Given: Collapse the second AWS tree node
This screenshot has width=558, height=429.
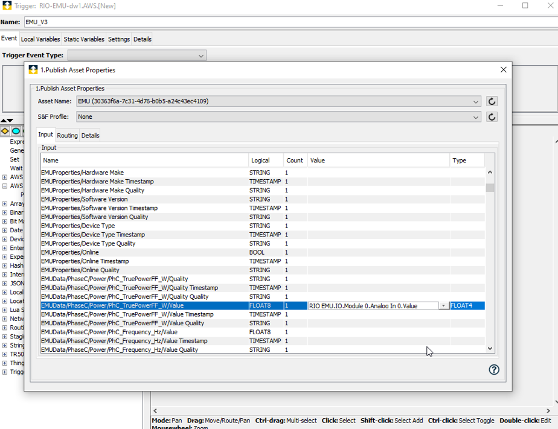Looking at the screenshot, I should [x=5, y=186].
